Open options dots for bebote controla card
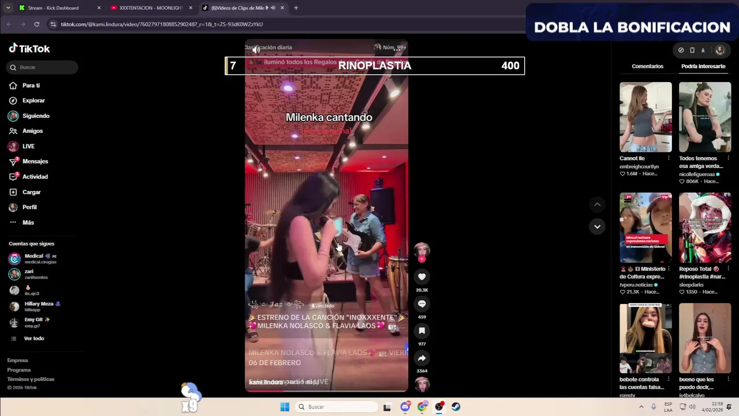 669,380
